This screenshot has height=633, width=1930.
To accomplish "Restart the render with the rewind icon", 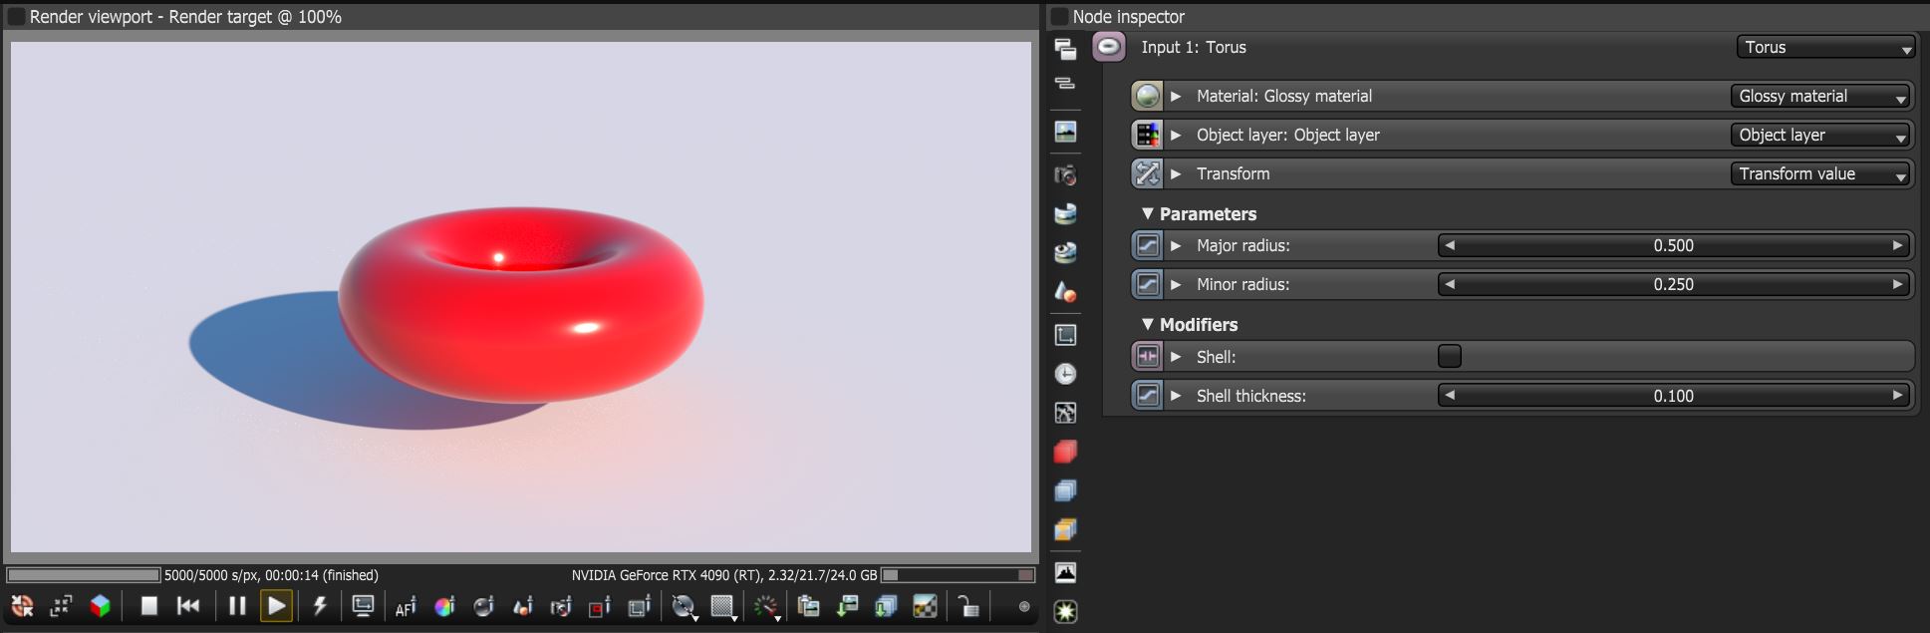I will (x=188, y=606).
